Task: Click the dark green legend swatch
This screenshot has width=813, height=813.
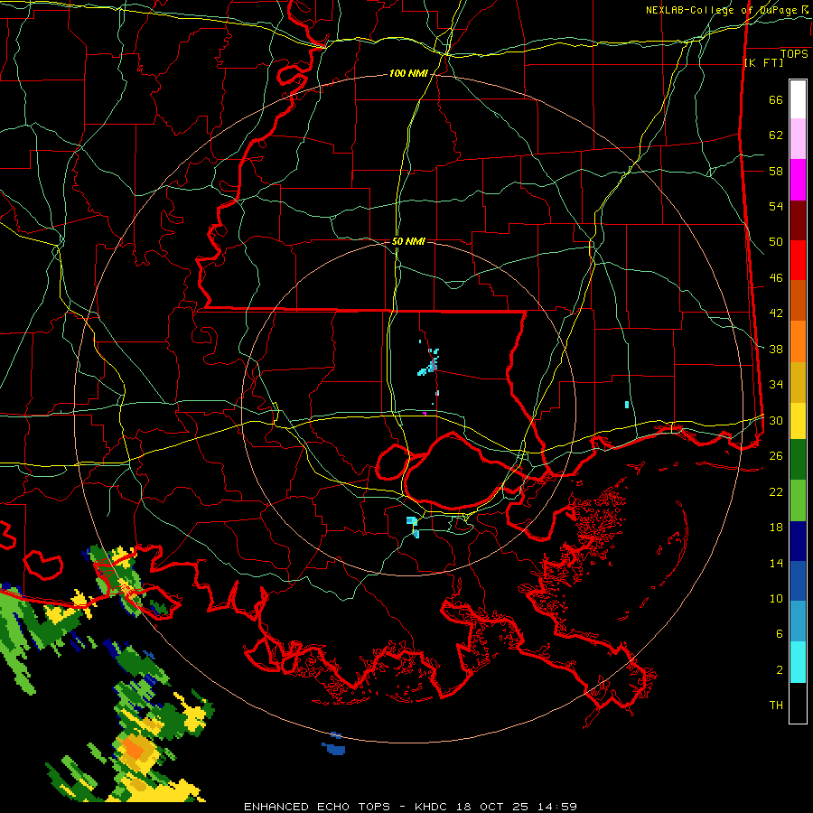Action: (798, 460)
